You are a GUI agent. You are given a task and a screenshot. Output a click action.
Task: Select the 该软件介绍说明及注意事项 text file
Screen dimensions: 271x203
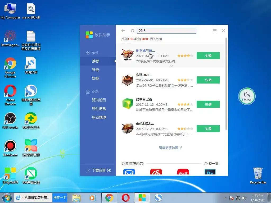31,40
